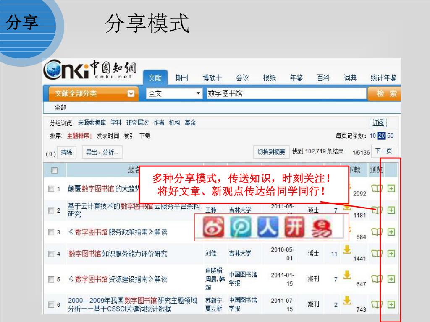Click the CNKI logo
Screen dimensions: 430x322
click(90, 70)
